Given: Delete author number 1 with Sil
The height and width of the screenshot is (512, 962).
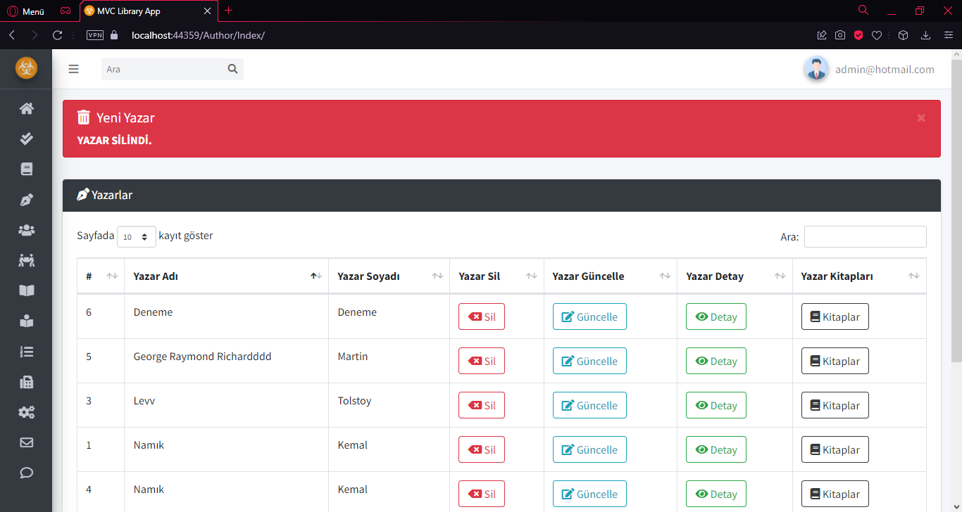Looking at the screenshot, I should click(482, 449).
